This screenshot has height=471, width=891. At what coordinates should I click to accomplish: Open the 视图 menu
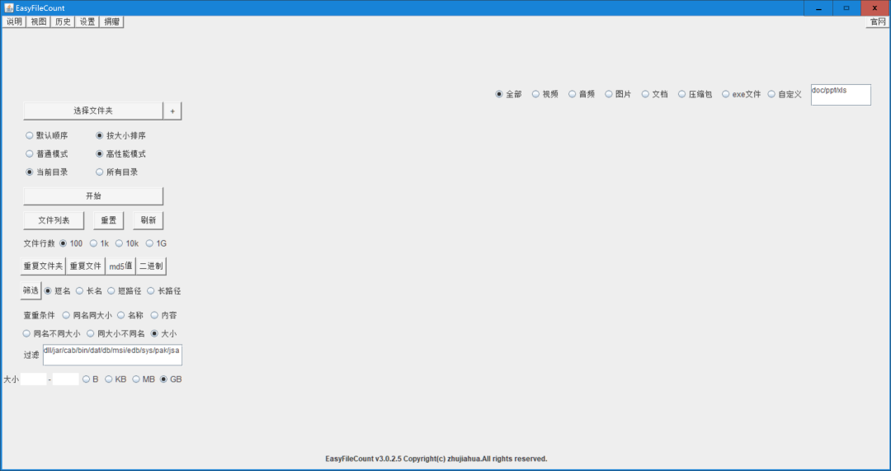pos(39,21)
